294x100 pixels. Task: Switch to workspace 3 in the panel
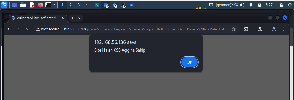pos(79,5)
